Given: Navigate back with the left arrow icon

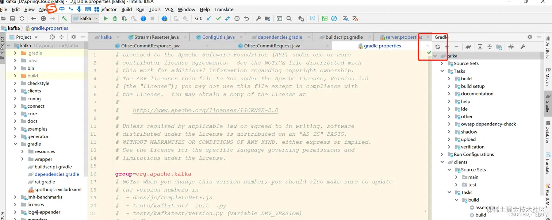Looking at the screenshot, I should pyautogui.click(x=34, y=19).
